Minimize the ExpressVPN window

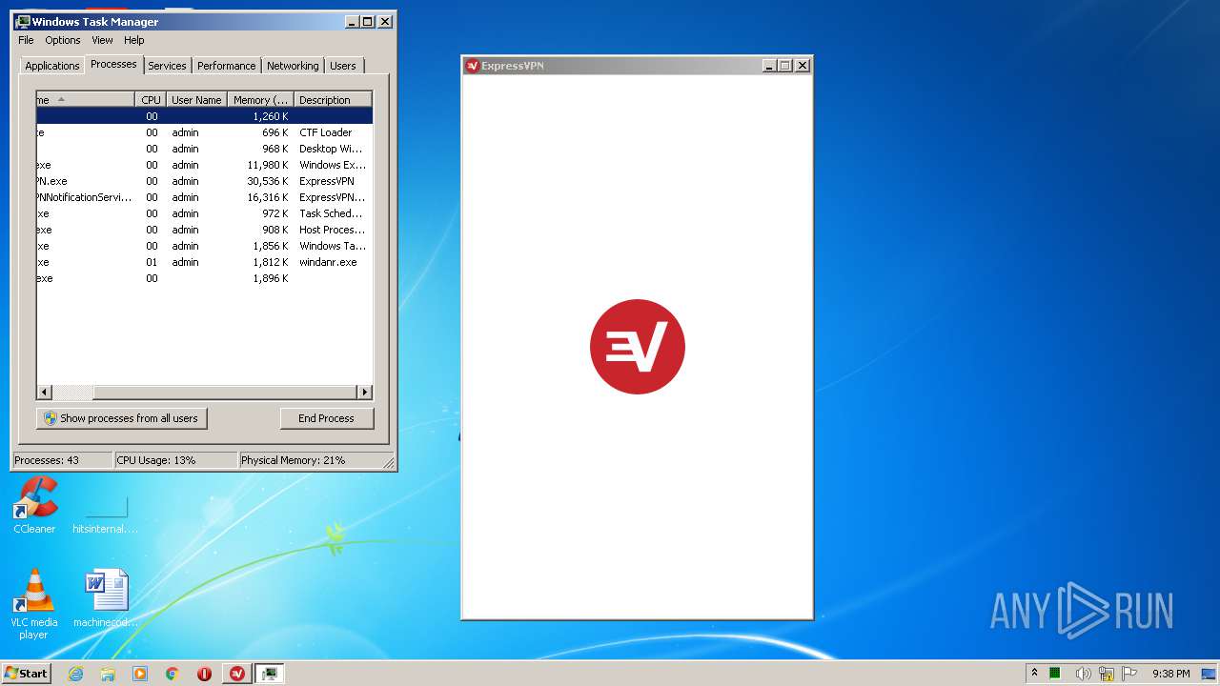pyautogui.click(x=769, y=66)
